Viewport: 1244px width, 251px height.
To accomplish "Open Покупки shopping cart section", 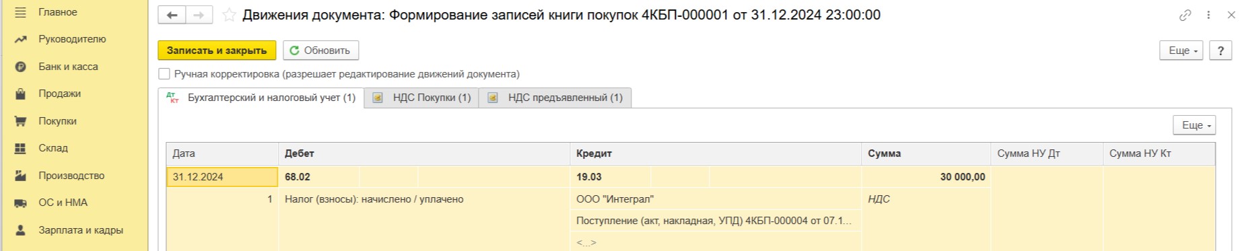I will tap(21, 121).
